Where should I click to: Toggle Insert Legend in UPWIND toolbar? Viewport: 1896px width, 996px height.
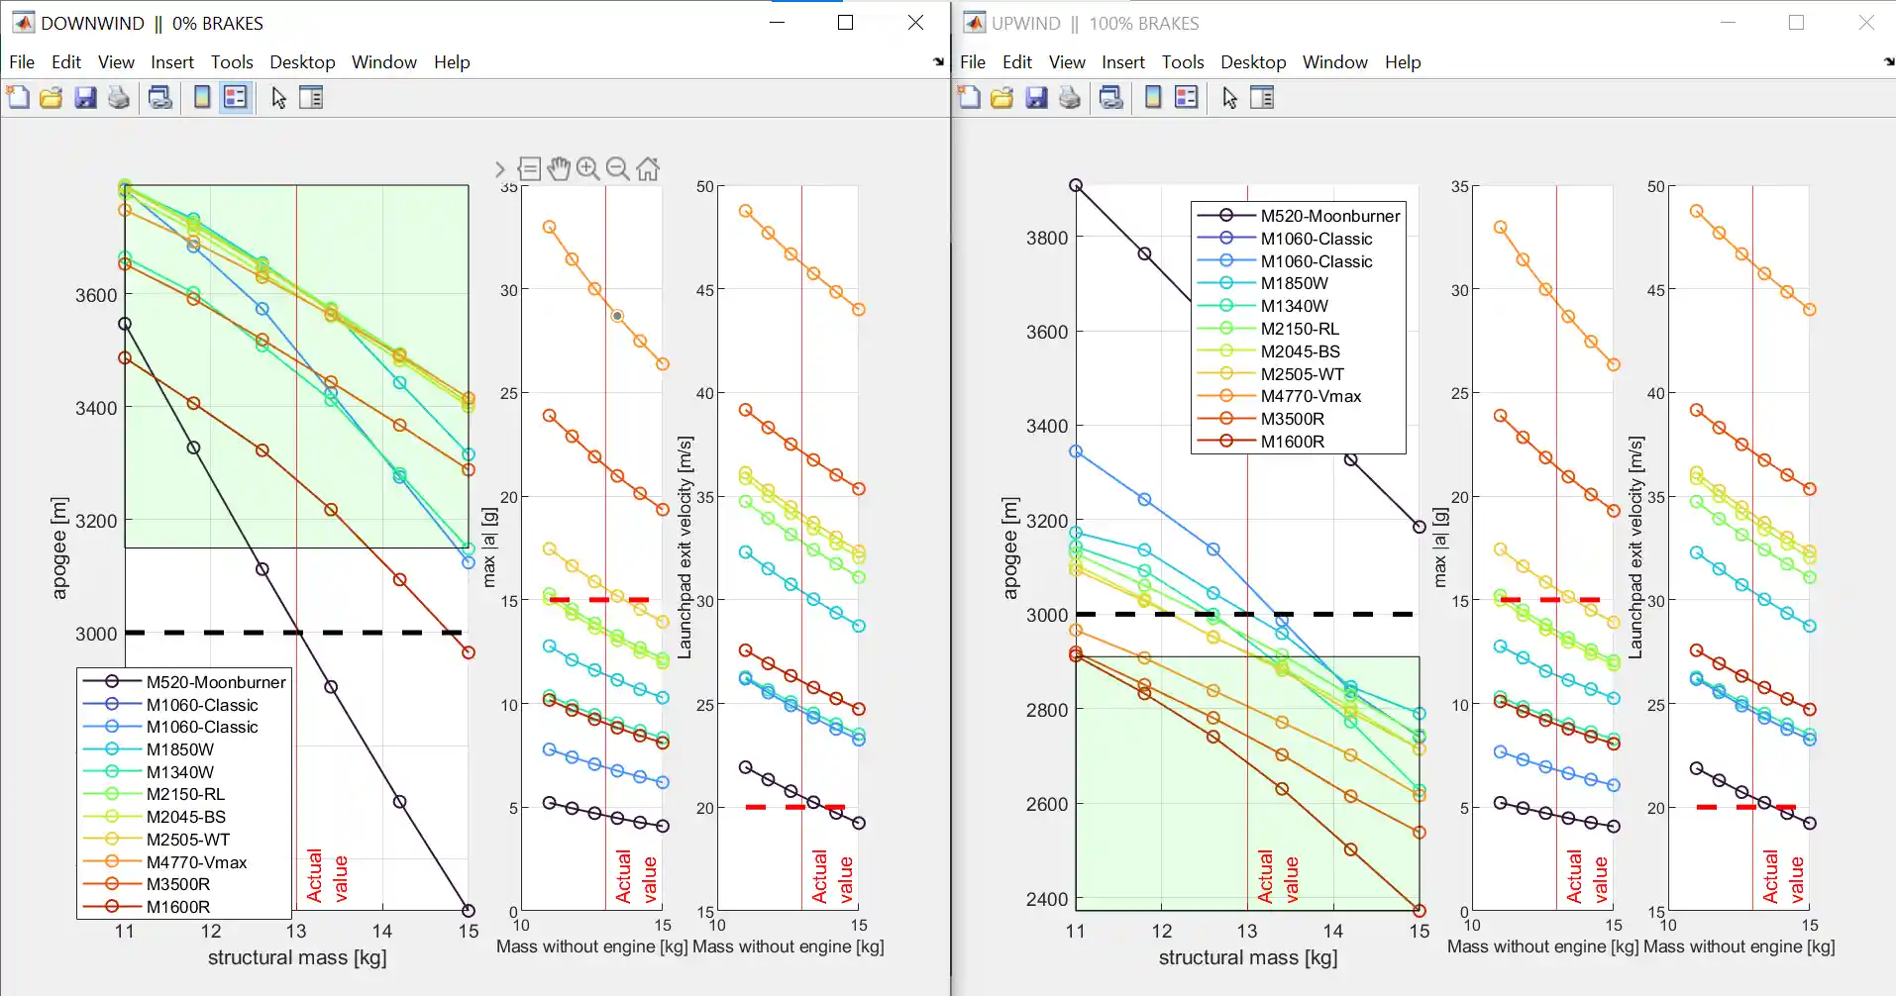[x=1186, y=97]
